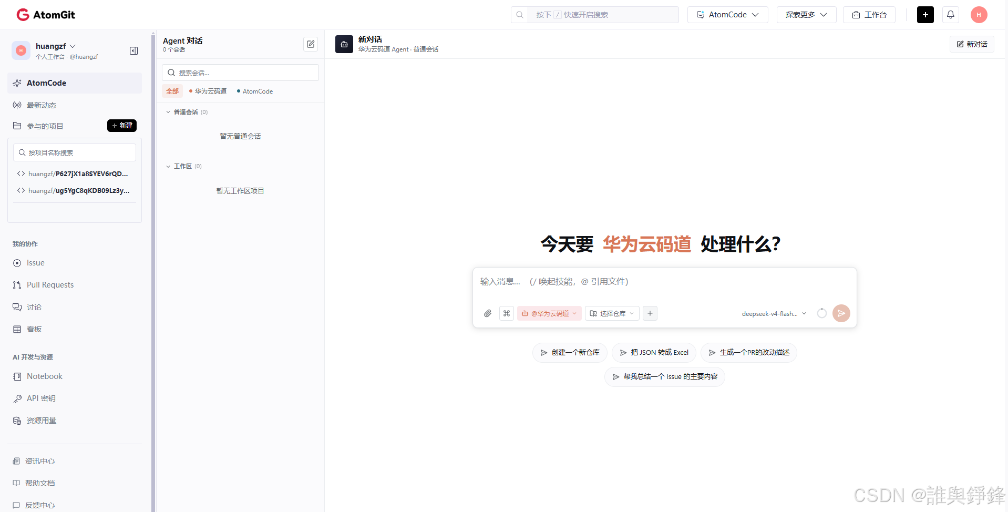Click 生成一个PR的改动描述 suggestion
1008x512 pixels.
coord(749,352)
